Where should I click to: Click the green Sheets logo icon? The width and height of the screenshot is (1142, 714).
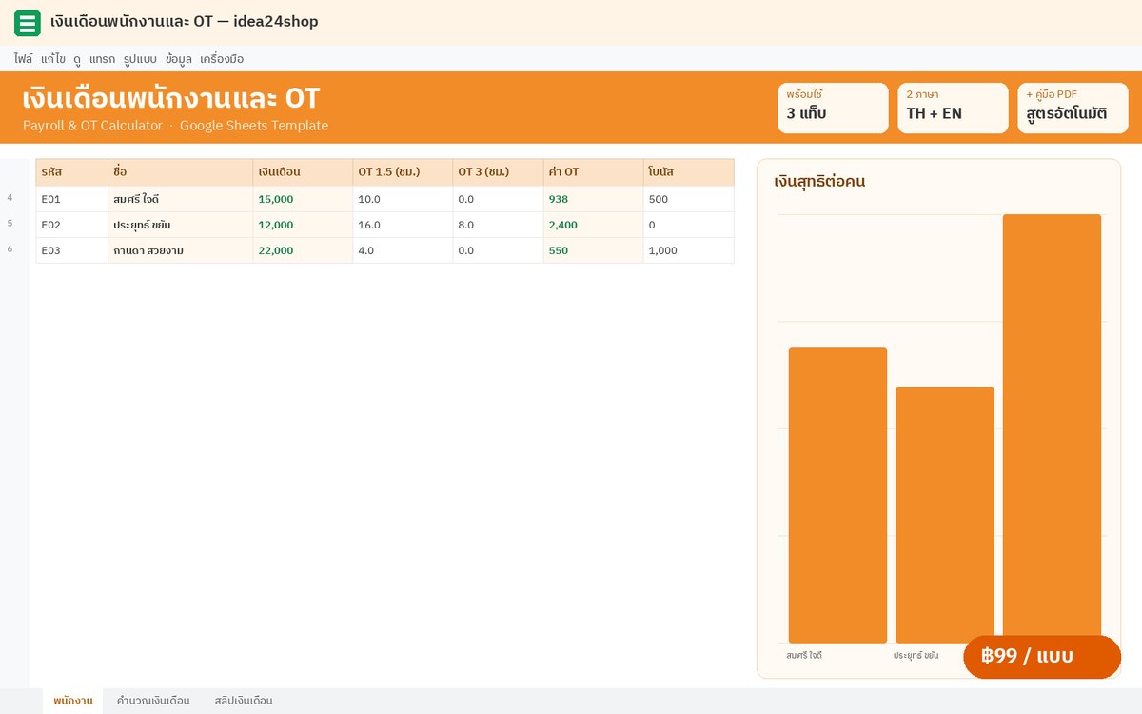[x=28, y=23]
